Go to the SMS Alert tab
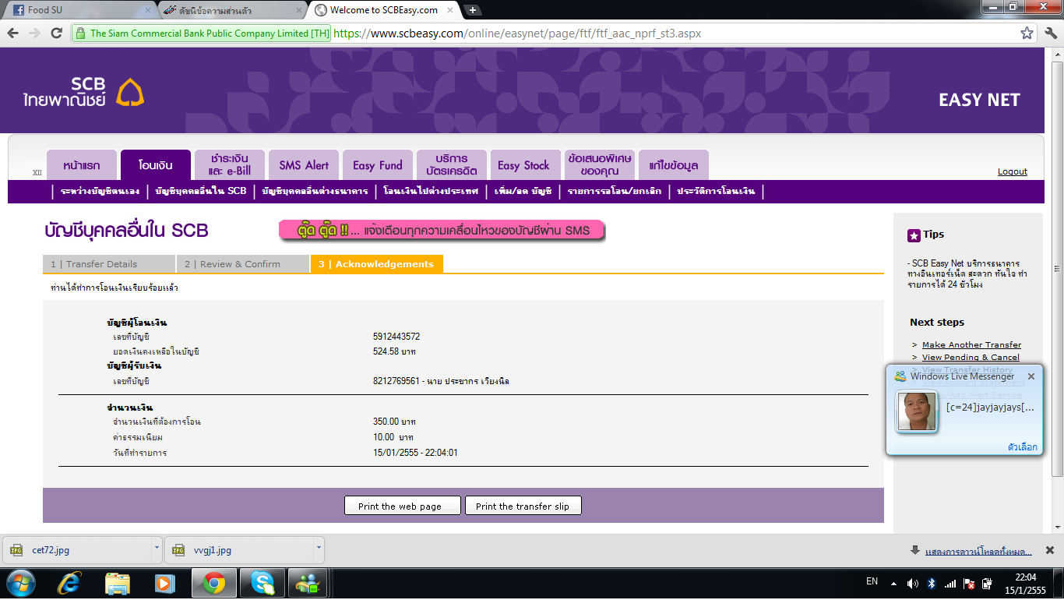This screenshot has width=1064, height=600. (304, 165)
